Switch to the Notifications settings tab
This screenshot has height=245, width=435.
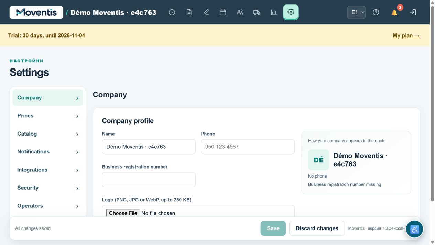(x=48, y=152)
